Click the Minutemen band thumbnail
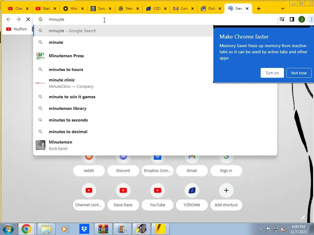The image size is (314, 235). tap(40, 145)
